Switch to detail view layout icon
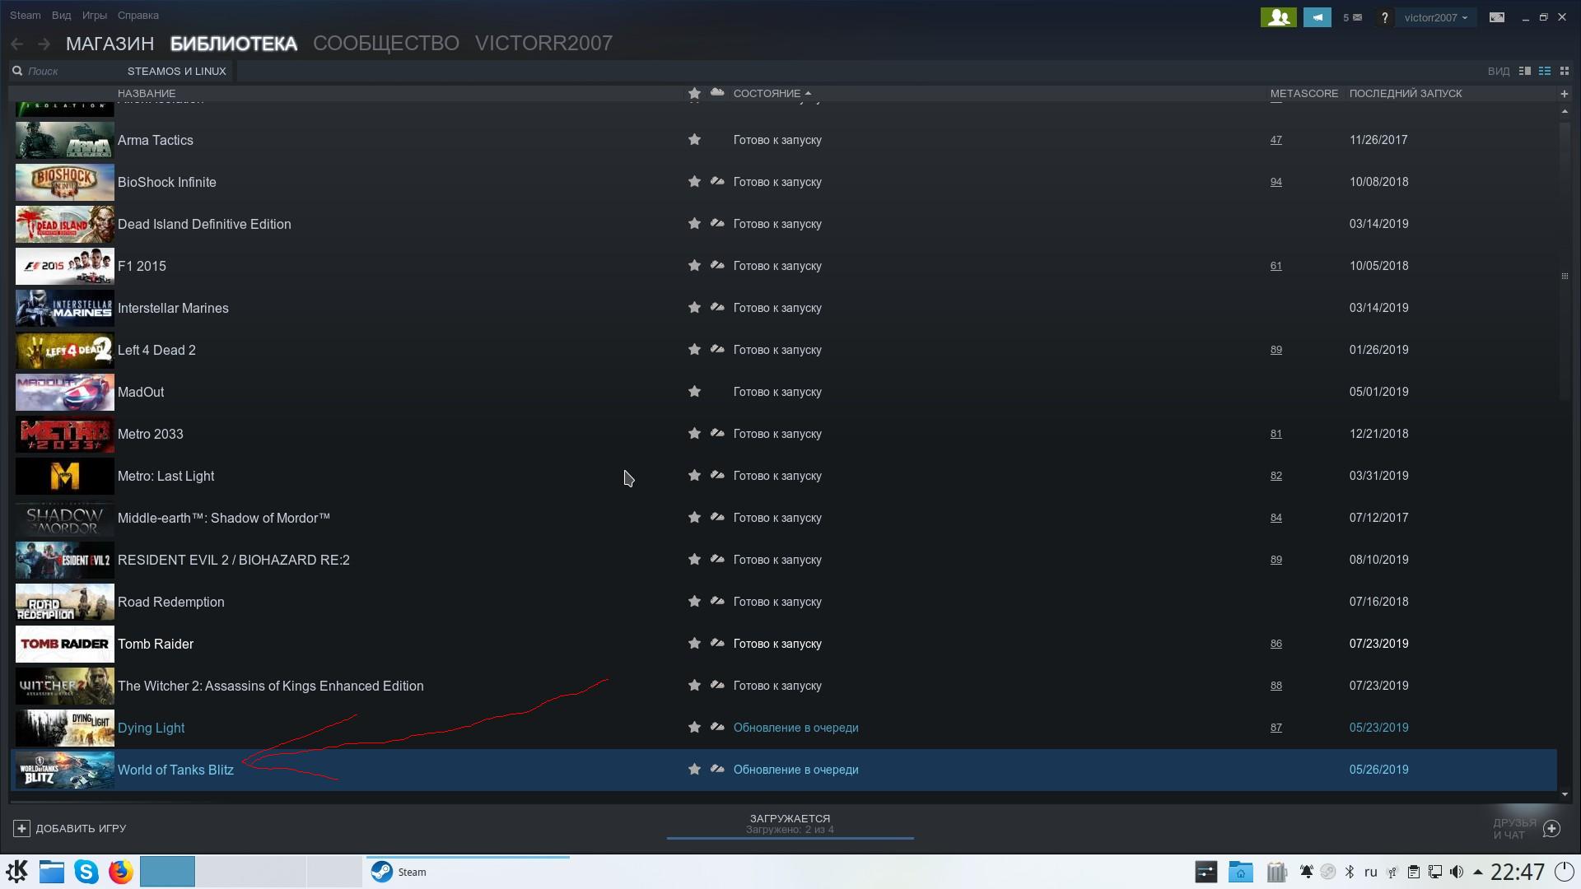This screenshot has height=889, width=1581. coord(1525,71)
